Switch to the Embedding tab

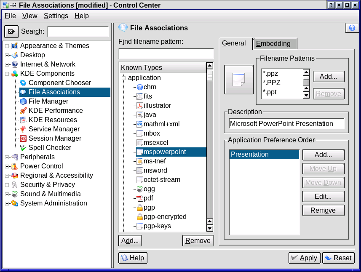pos(275,44)
